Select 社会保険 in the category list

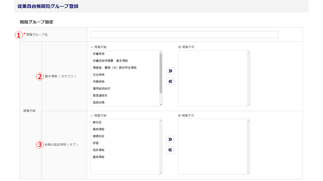click(x=99, y=75)
